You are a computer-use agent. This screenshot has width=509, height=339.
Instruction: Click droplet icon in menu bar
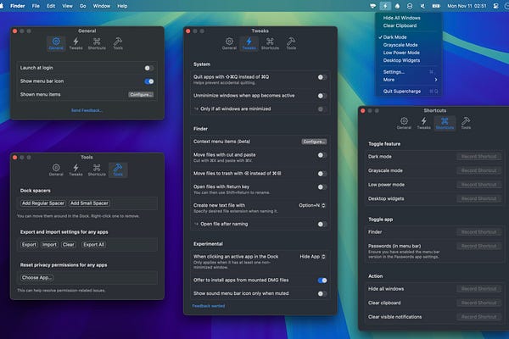tap(397, 6)
